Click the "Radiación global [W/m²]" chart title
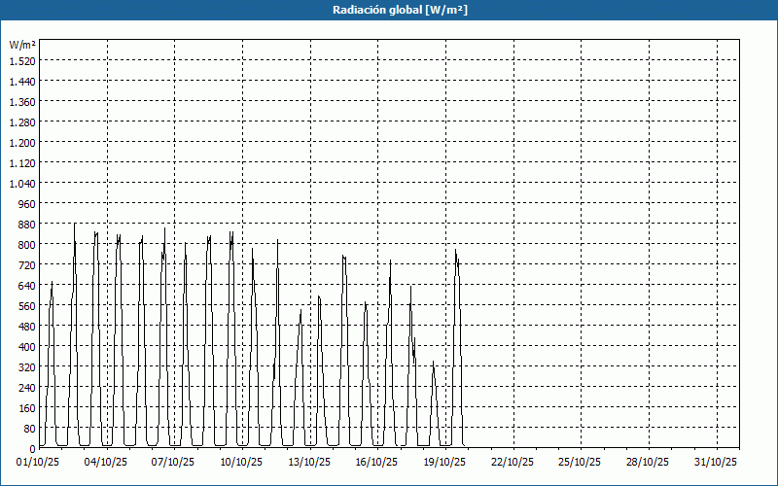Screen dimensions: 778x486 [389, 10]
